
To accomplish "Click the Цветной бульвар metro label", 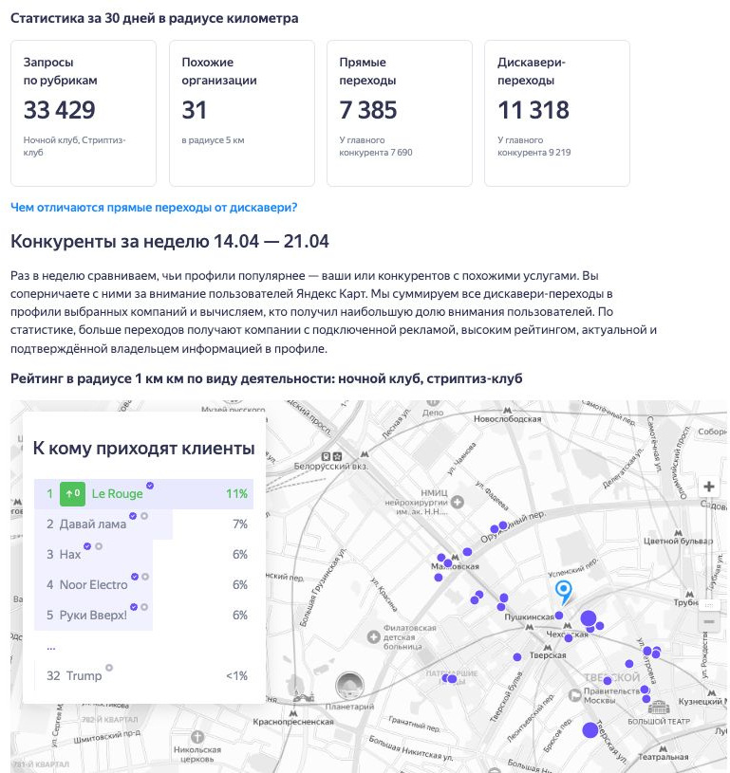I will coord(678,541).
